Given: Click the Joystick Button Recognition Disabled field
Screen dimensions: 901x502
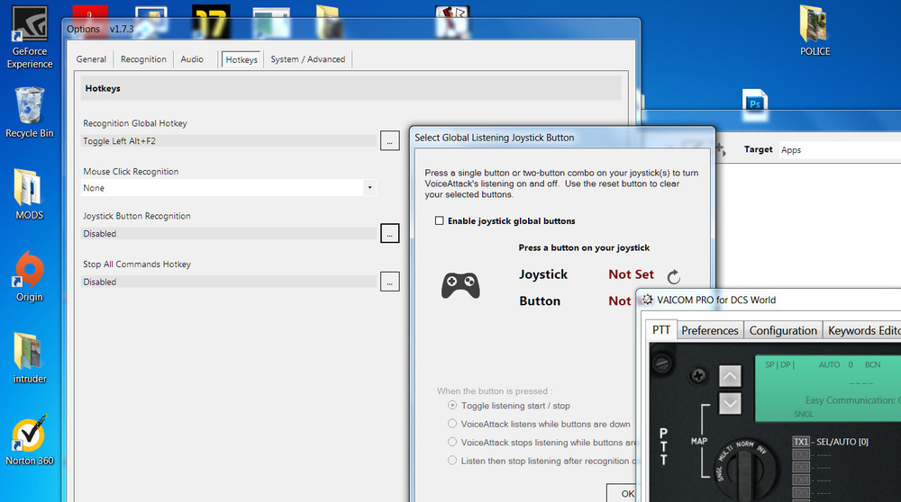Looking at the screenshot, I should (229, 234).
